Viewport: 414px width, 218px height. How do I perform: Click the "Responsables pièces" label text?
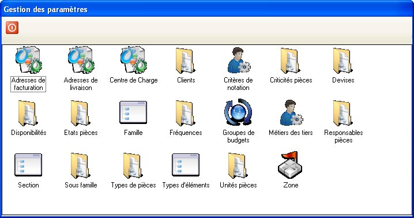pos(344,136)
